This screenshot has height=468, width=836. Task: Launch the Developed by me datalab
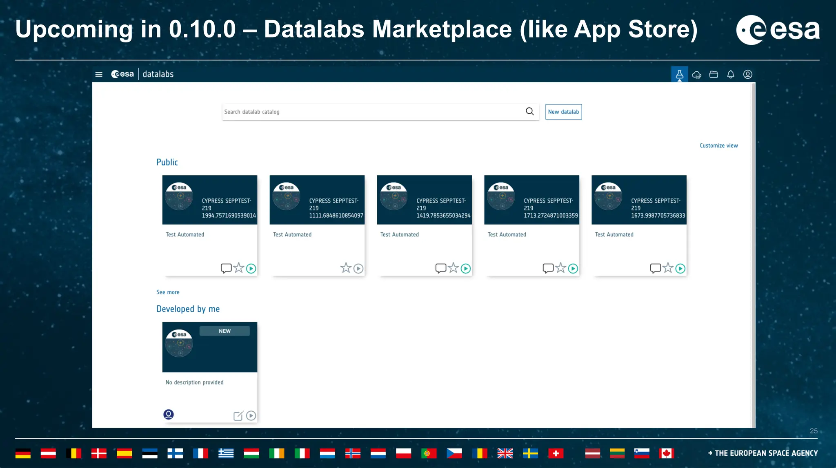click(x=251, y=415)
